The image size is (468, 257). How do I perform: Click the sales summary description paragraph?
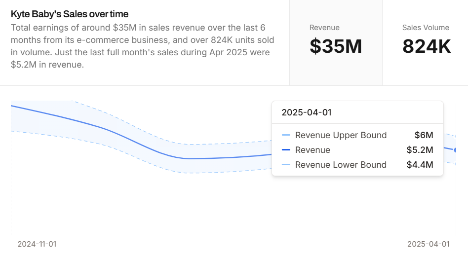142,46
